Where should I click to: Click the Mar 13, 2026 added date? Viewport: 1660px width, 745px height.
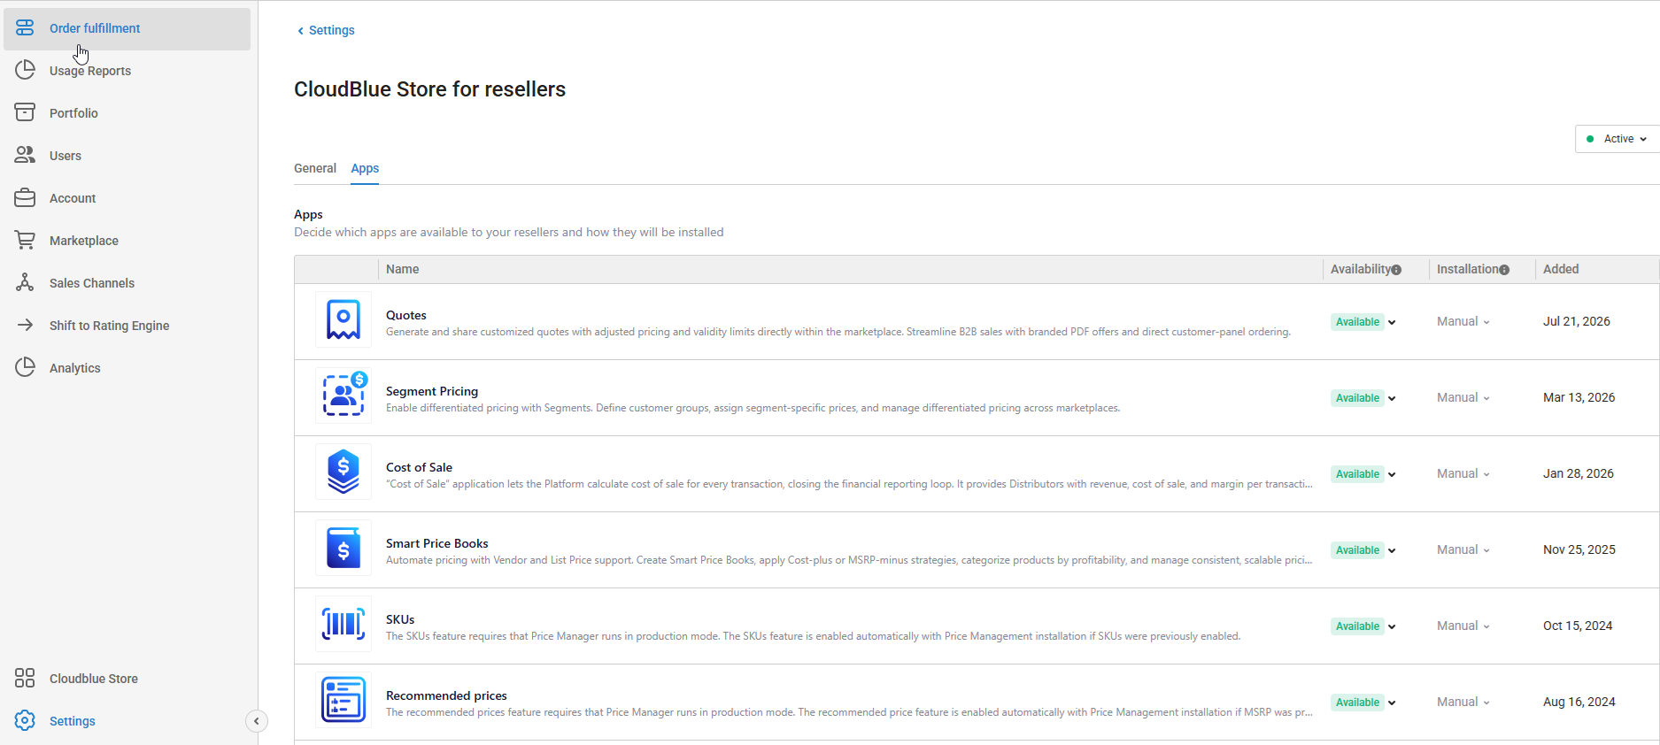click(1579, 397)
